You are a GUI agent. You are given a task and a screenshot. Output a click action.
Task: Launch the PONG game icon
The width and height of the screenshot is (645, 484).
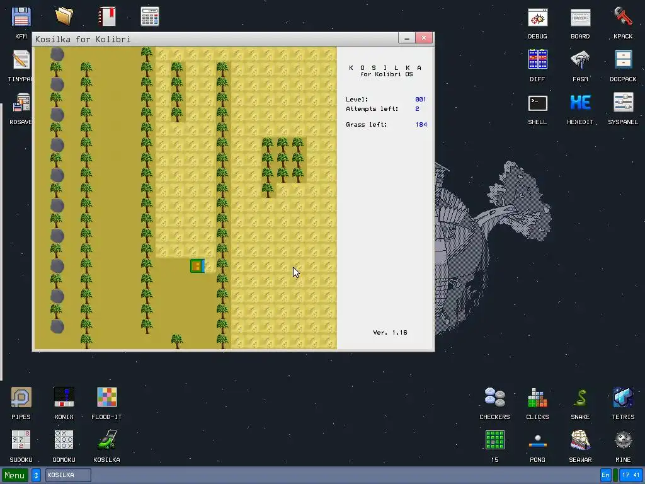538,441
